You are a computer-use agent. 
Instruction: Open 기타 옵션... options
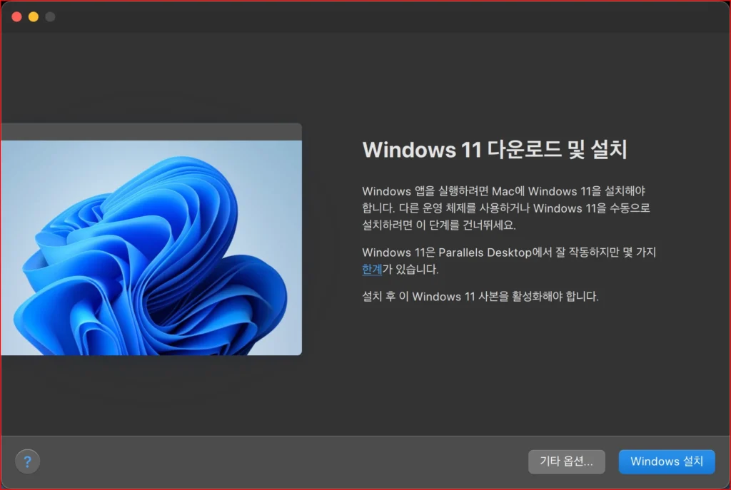(566, 461)
